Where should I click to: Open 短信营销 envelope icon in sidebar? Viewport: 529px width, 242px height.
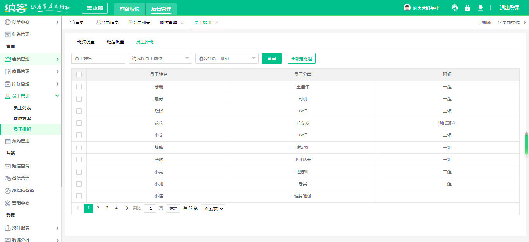pyautogui.click(x=8, y=166)
